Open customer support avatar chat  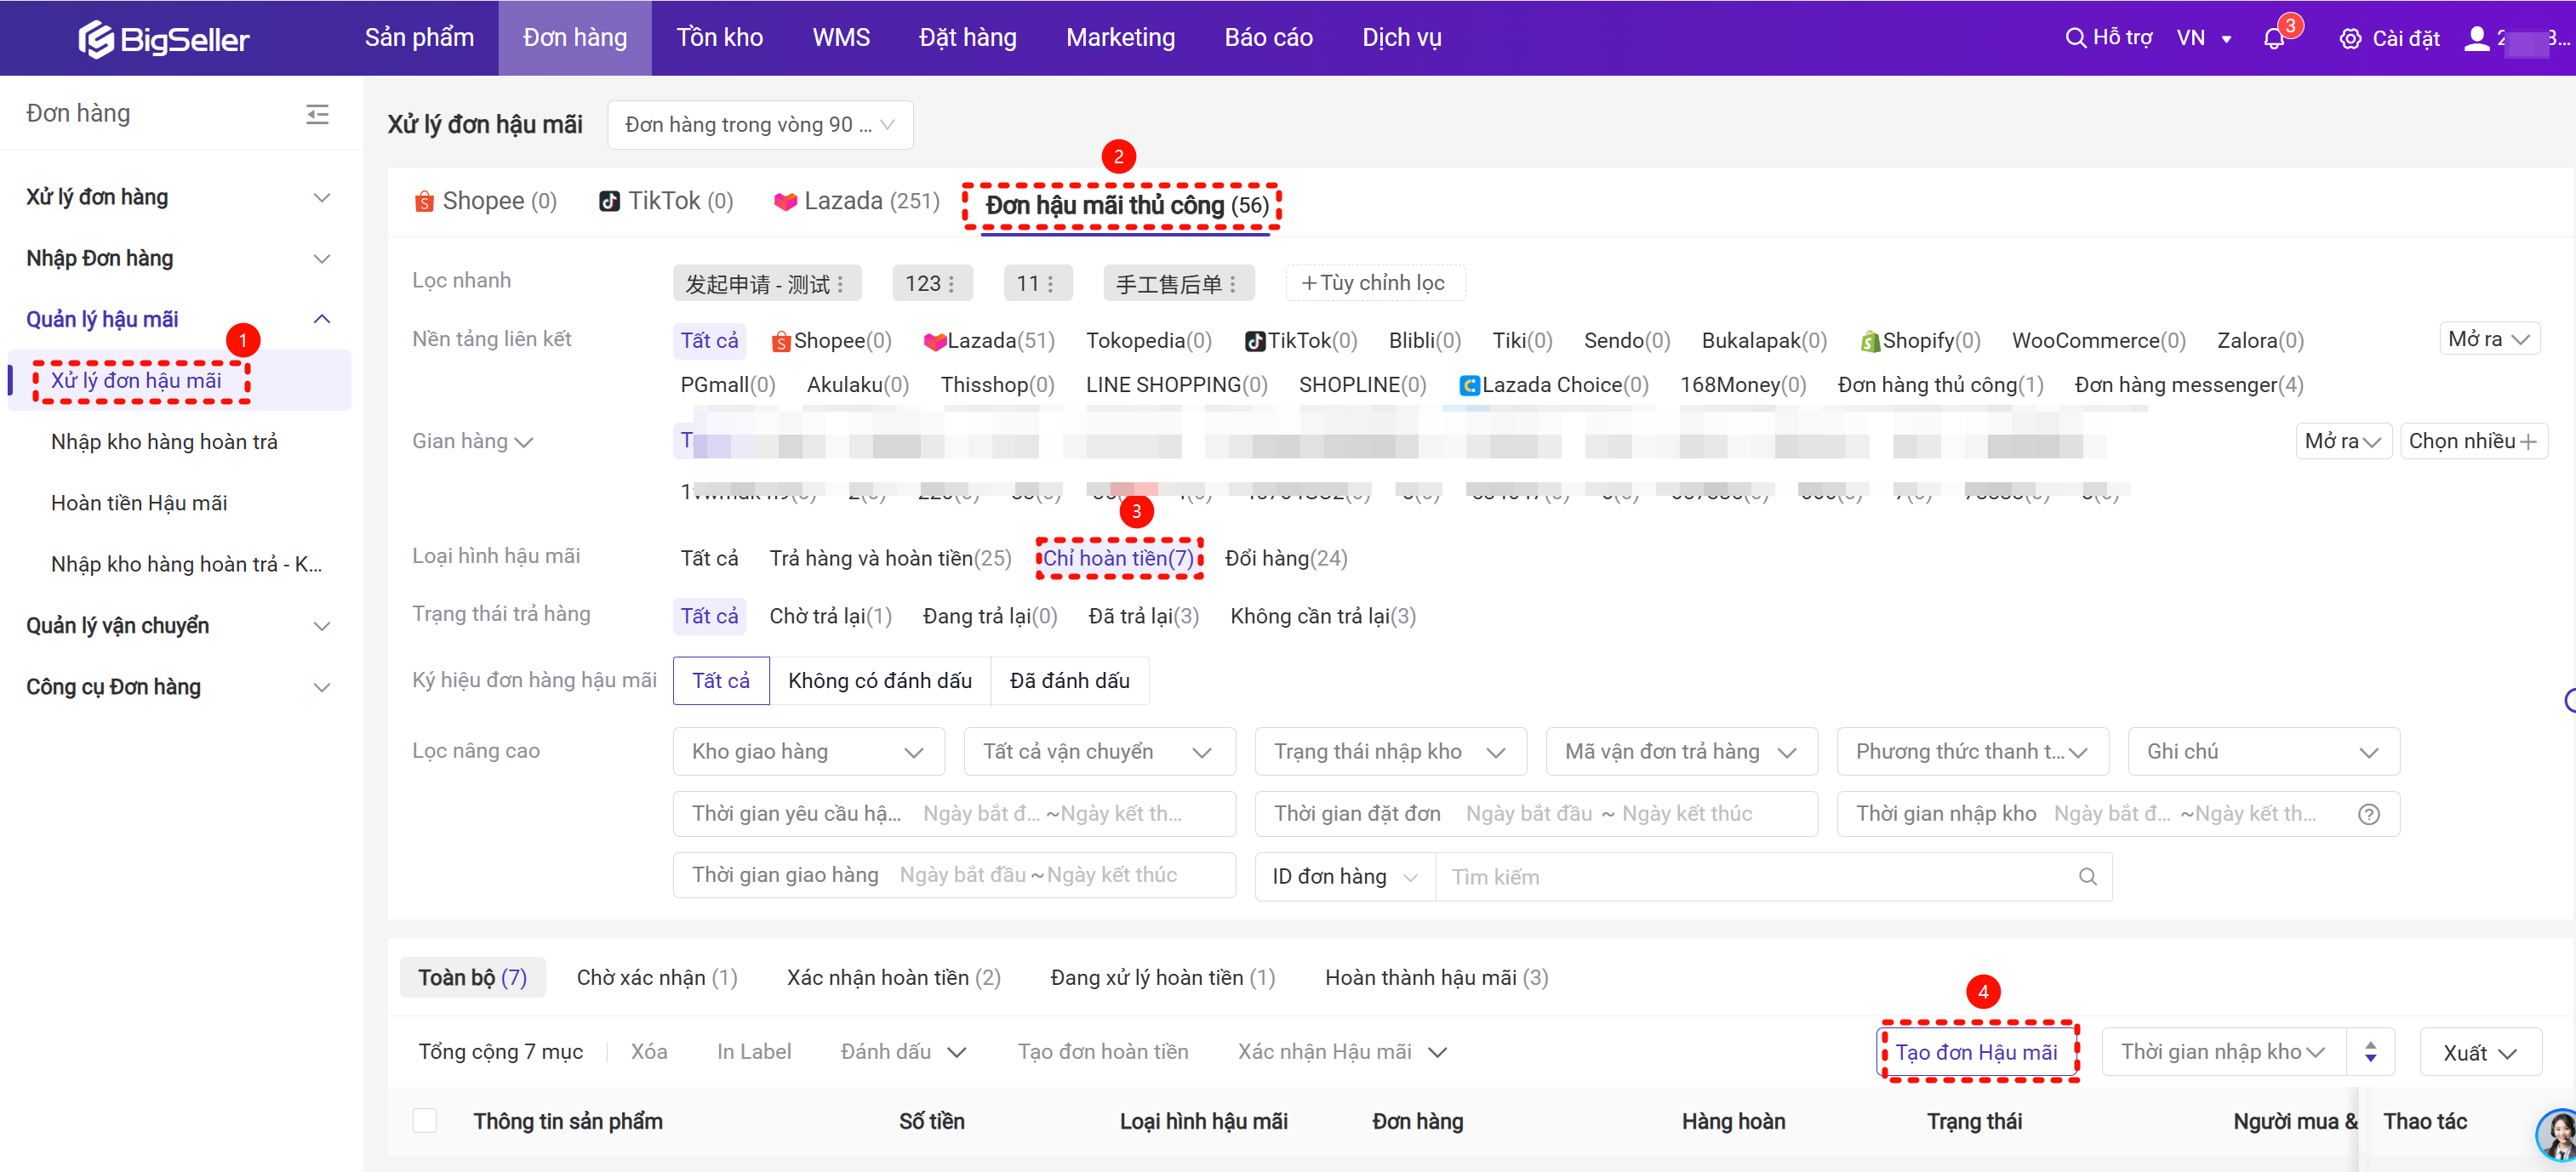point(2557,1134)
